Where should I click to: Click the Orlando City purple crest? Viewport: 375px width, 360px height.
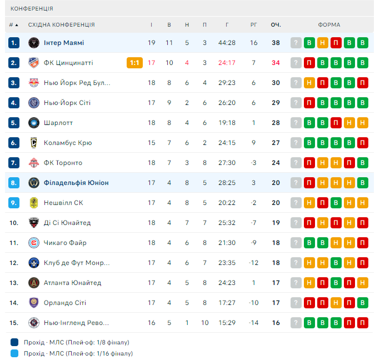[33, 303]
